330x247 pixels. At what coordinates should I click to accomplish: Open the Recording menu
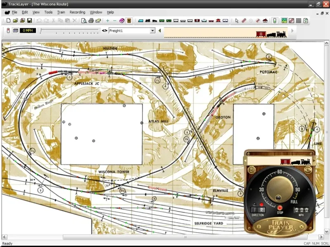(x=77, y=12)
